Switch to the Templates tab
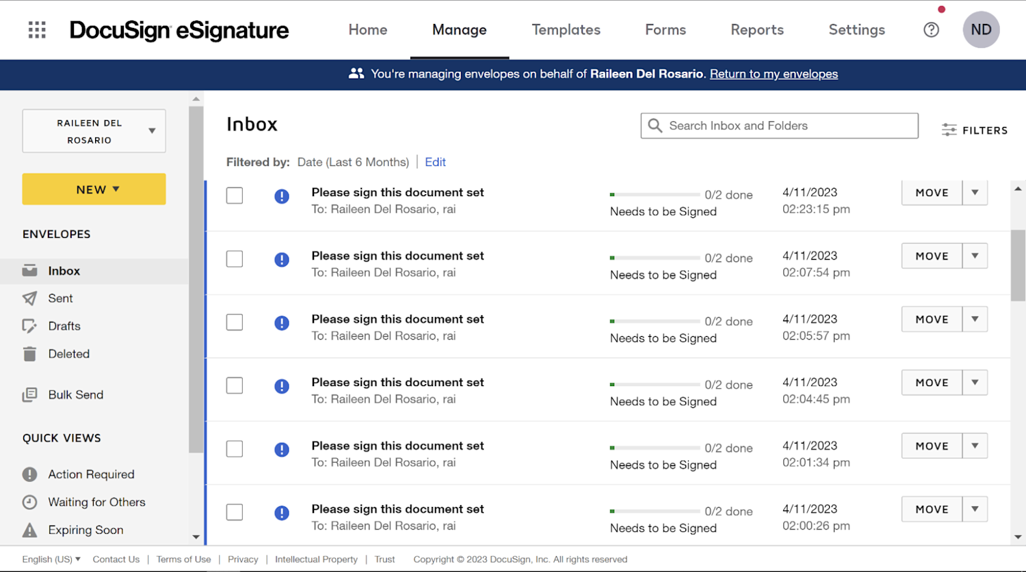The image size is (1026, 572). (x=566, y=29)
